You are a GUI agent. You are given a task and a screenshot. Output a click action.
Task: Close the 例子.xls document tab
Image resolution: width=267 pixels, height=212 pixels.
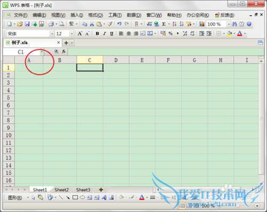(58, 43)
